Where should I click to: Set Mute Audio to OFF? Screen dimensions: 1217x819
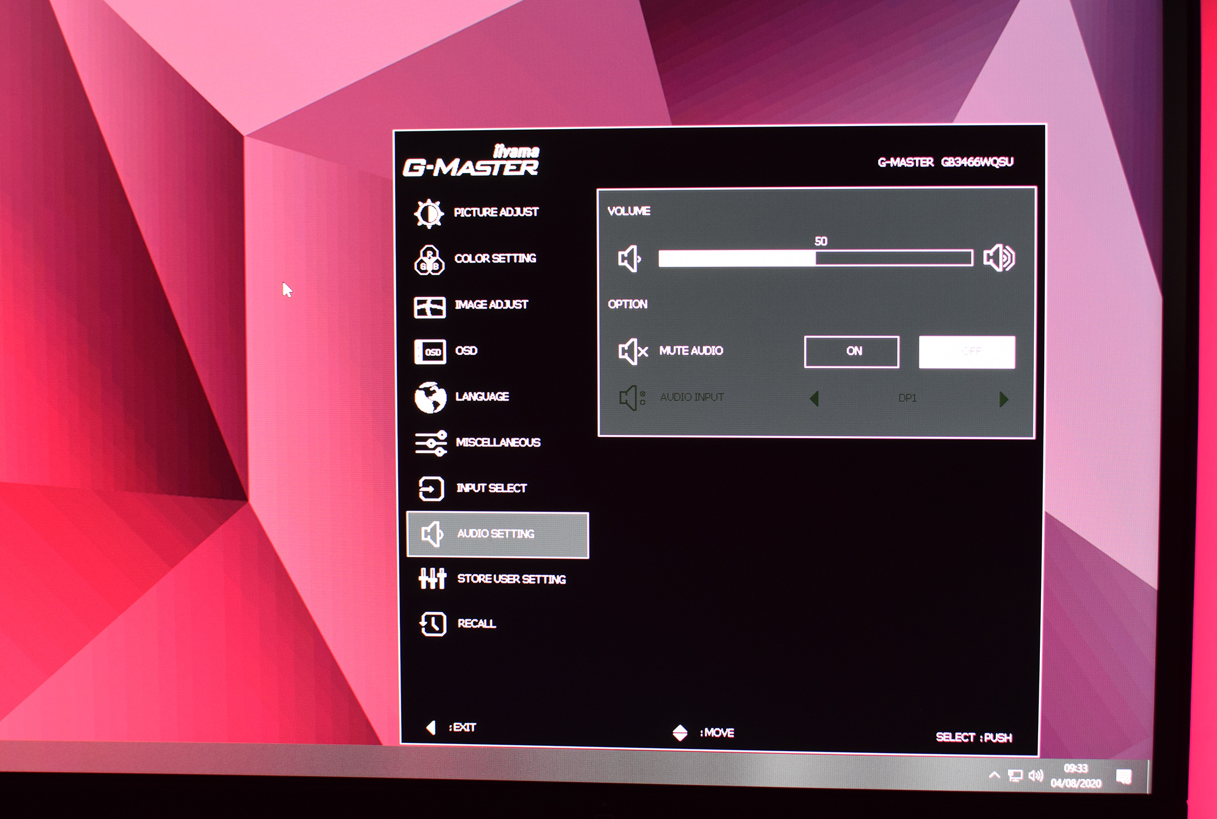pos(966,352)
